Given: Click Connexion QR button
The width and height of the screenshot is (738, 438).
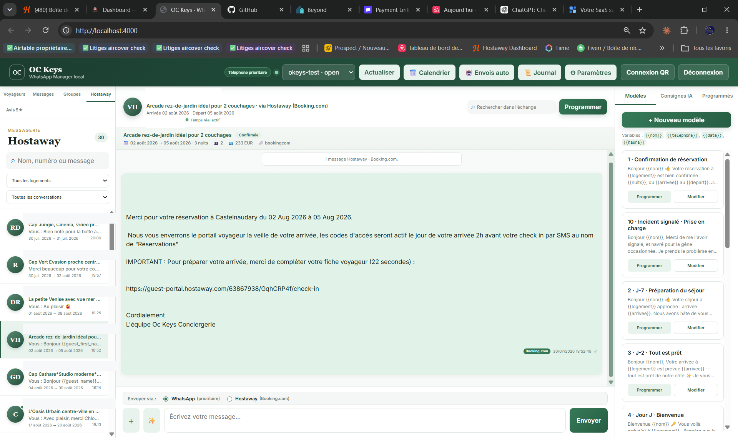Looking at the screenshot, I should 647,72.
